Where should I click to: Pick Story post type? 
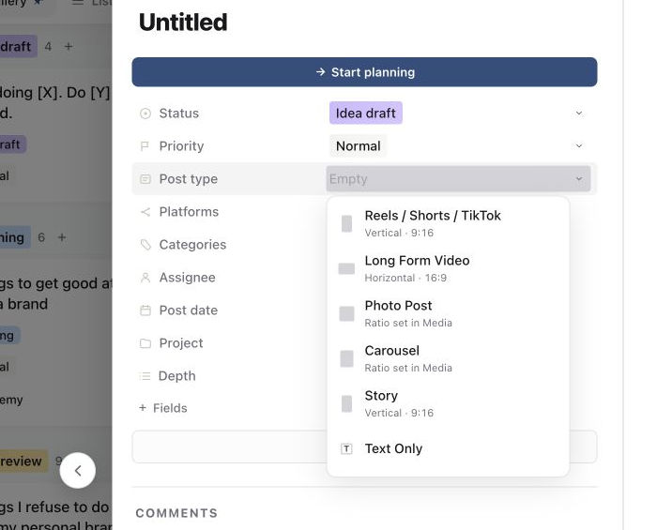pyautogui.click(x=448, y=403)
